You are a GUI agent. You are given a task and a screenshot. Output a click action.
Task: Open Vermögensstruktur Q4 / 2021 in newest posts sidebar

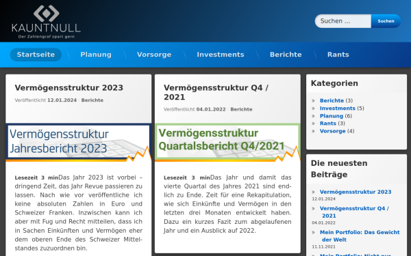[354, 212]
